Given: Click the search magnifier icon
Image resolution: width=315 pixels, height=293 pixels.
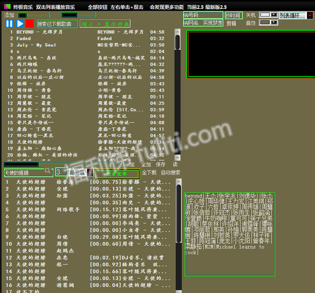Looking at the screenshot, I should pos(48,171).
